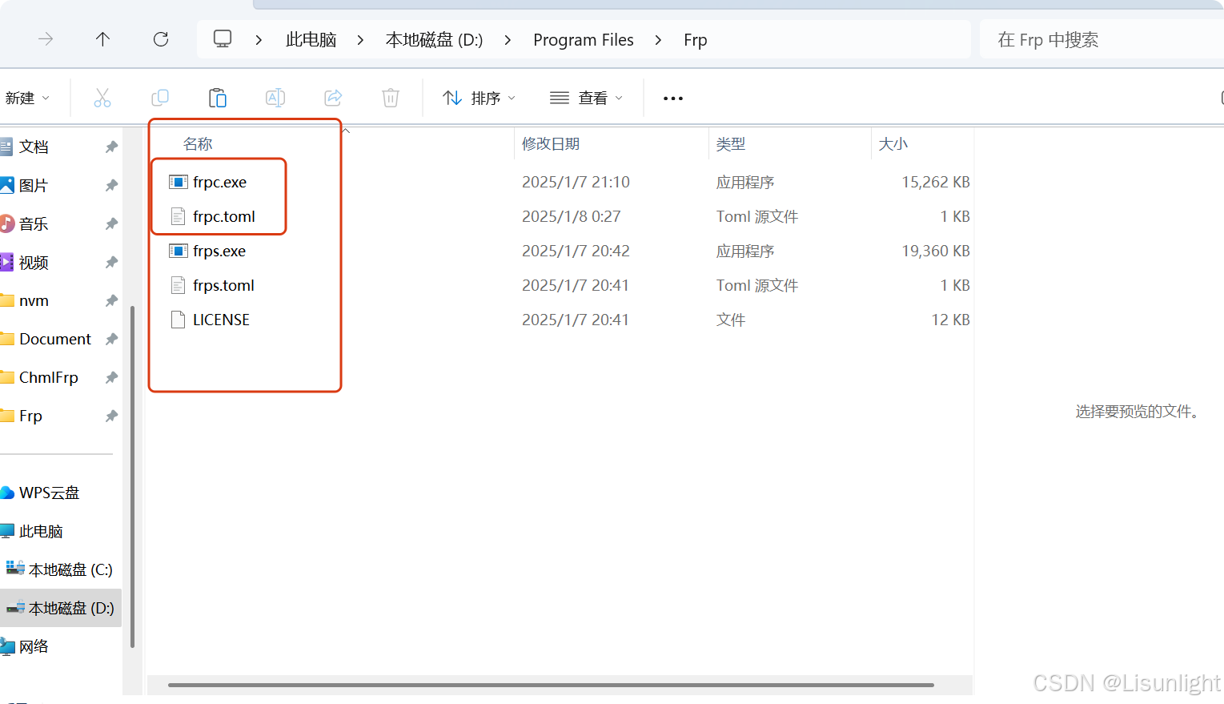The height and width of the screenshot is (704, 1224).
Task: Open the more options ellipsis menu
Action: 673,98
